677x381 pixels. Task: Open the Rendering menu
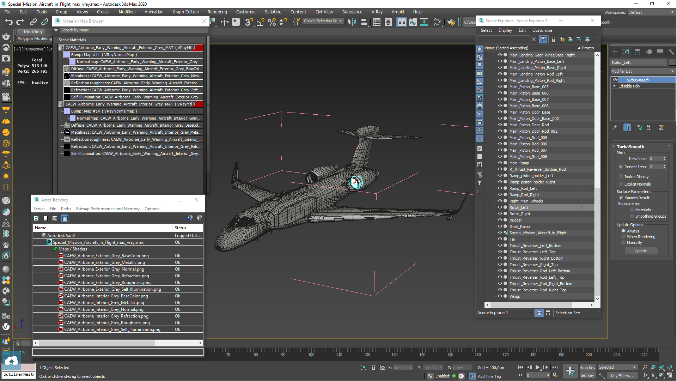[217, 12]
